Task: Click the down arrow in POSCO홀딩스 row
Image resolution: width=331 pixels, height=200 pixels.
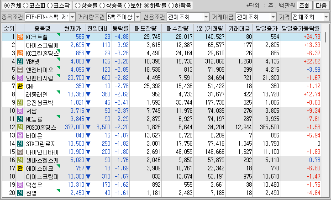Action: coord(88,127)
